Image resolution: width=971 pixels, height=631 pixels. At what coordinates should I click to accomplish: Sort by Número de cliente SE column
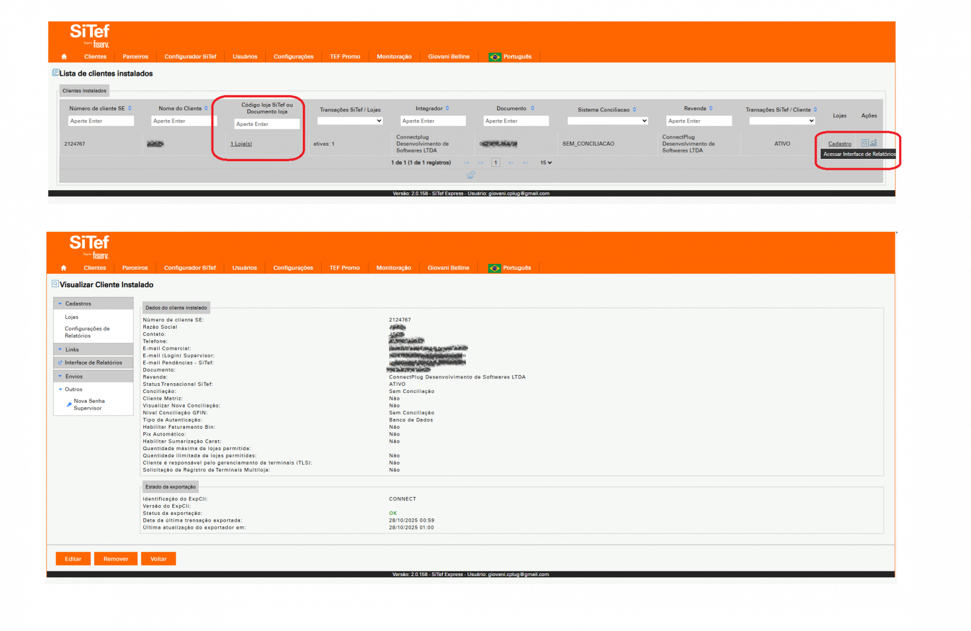(x=129, y=109)
